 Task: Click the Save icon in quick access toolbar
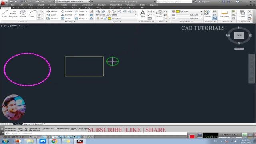click(x=21, y=2)
